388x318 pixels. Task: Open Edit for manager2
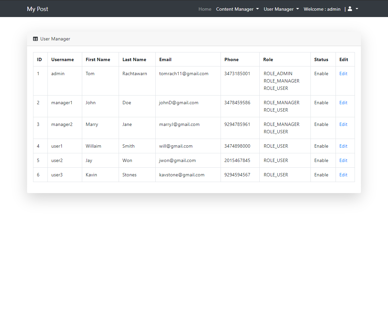click(x=343, y=125)
